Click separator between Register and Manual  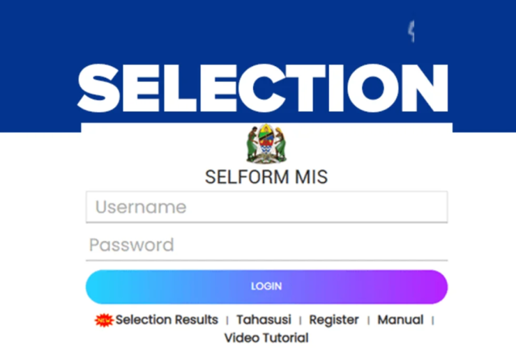tap(368, 321)
